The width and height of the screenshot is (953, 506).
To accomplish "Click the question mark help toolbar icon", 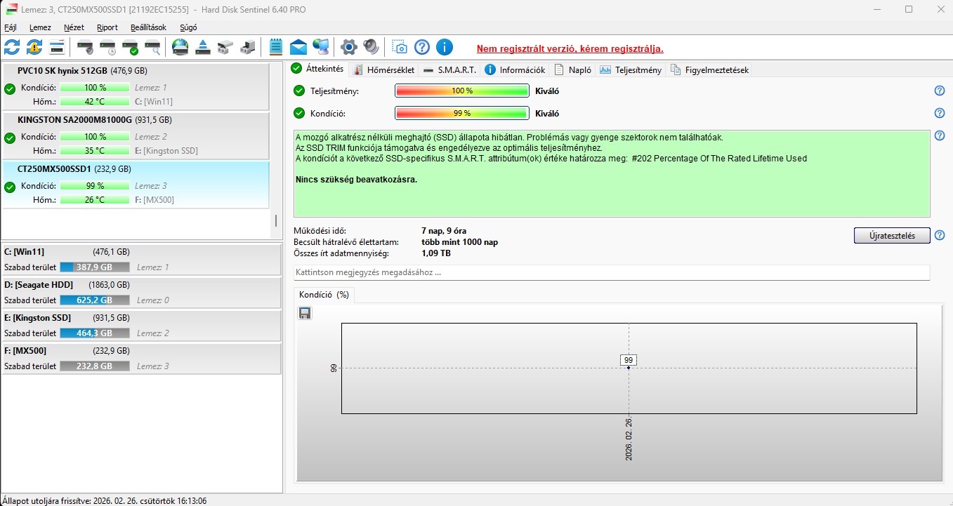I will pyautogui.click(x=422, y=48).
